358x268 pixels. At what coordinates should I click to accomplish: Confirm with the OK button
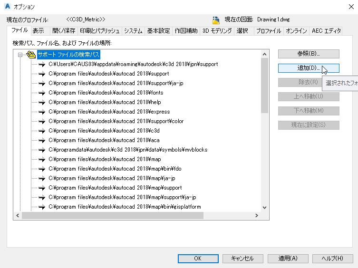(x=198, y=258)
